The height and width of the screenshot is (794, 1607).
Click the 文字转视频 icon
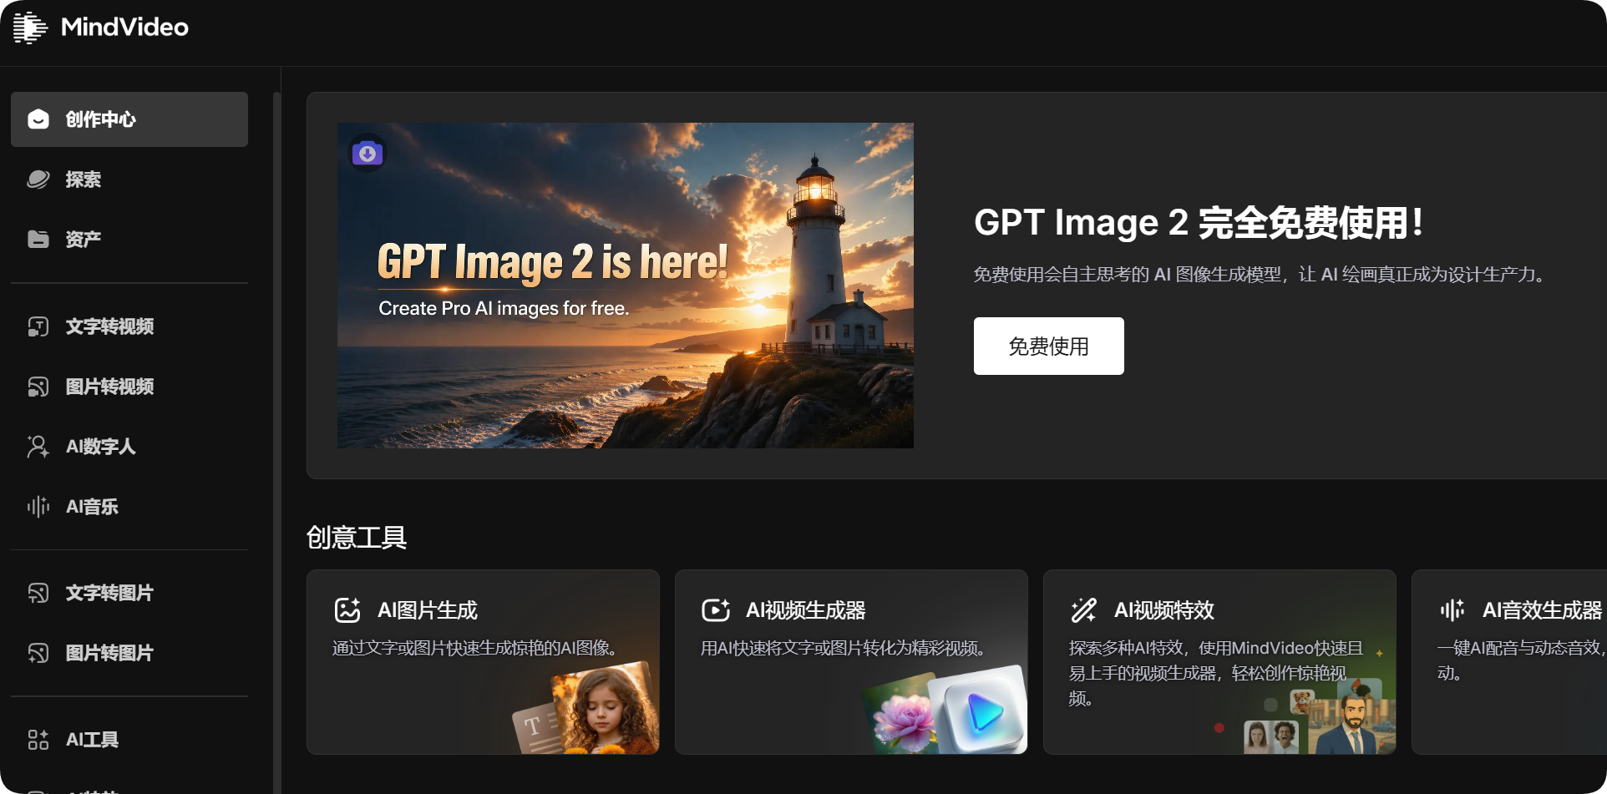pos(38,326)
